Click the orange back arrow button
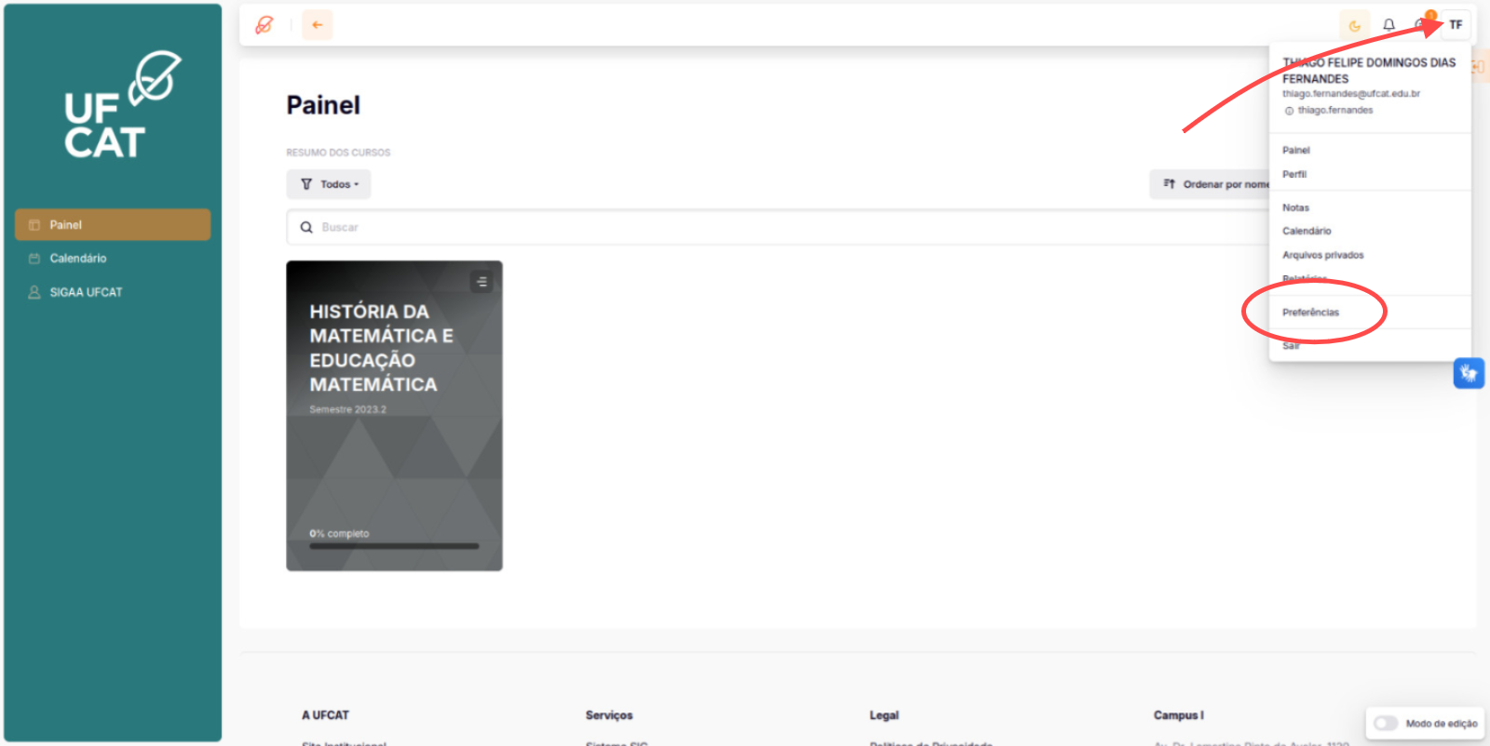This screenshot has height=746, width=1490. (x=318, y=25)
